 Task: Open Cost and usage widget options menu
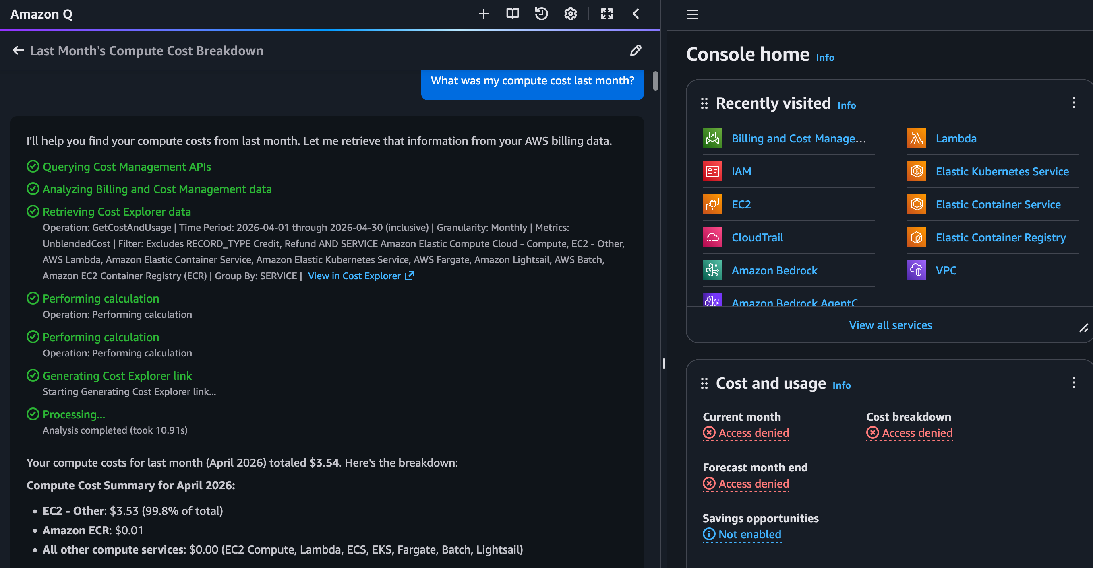1074,383
